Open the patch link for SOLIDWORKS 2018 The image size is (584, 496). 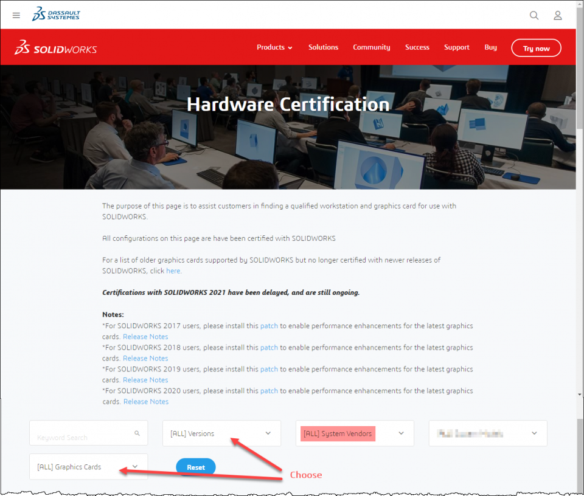pyautogui.click(x=269, y=348)
